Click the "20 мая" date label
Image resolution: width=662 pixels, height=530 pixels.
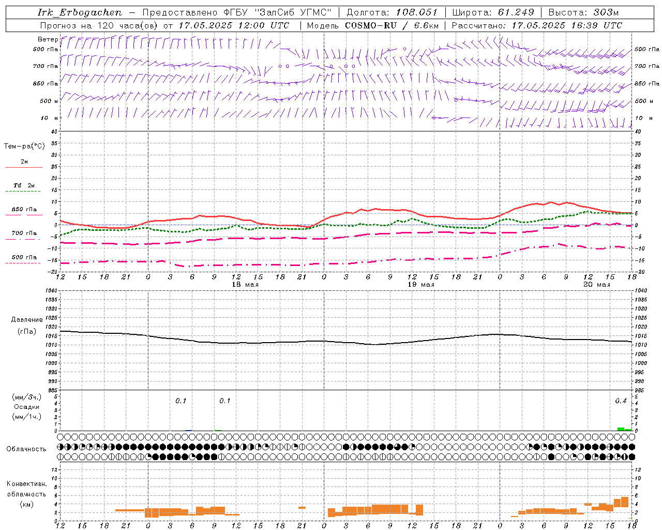click(x=597, y=285)
